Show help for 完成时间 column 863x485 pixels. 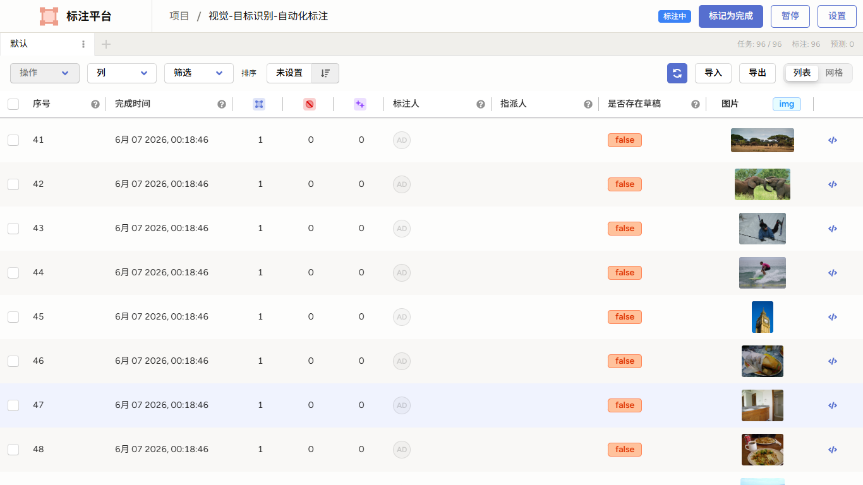coord(222,104)
